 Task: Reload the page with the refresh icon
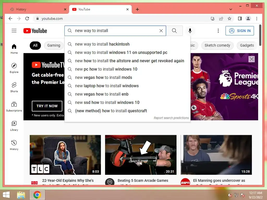pyautogui.click(x=27, y=18)
